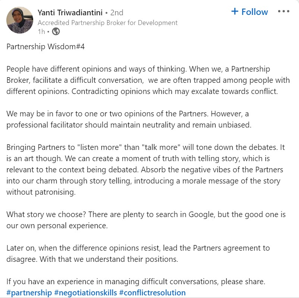Click the 1h post timestamp
Viewport: 299px width, 298px height.
41,32
